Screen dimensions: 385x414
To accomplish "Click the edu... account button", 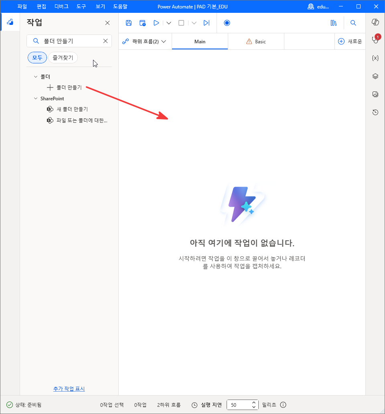I will click(x=318, y=6).
